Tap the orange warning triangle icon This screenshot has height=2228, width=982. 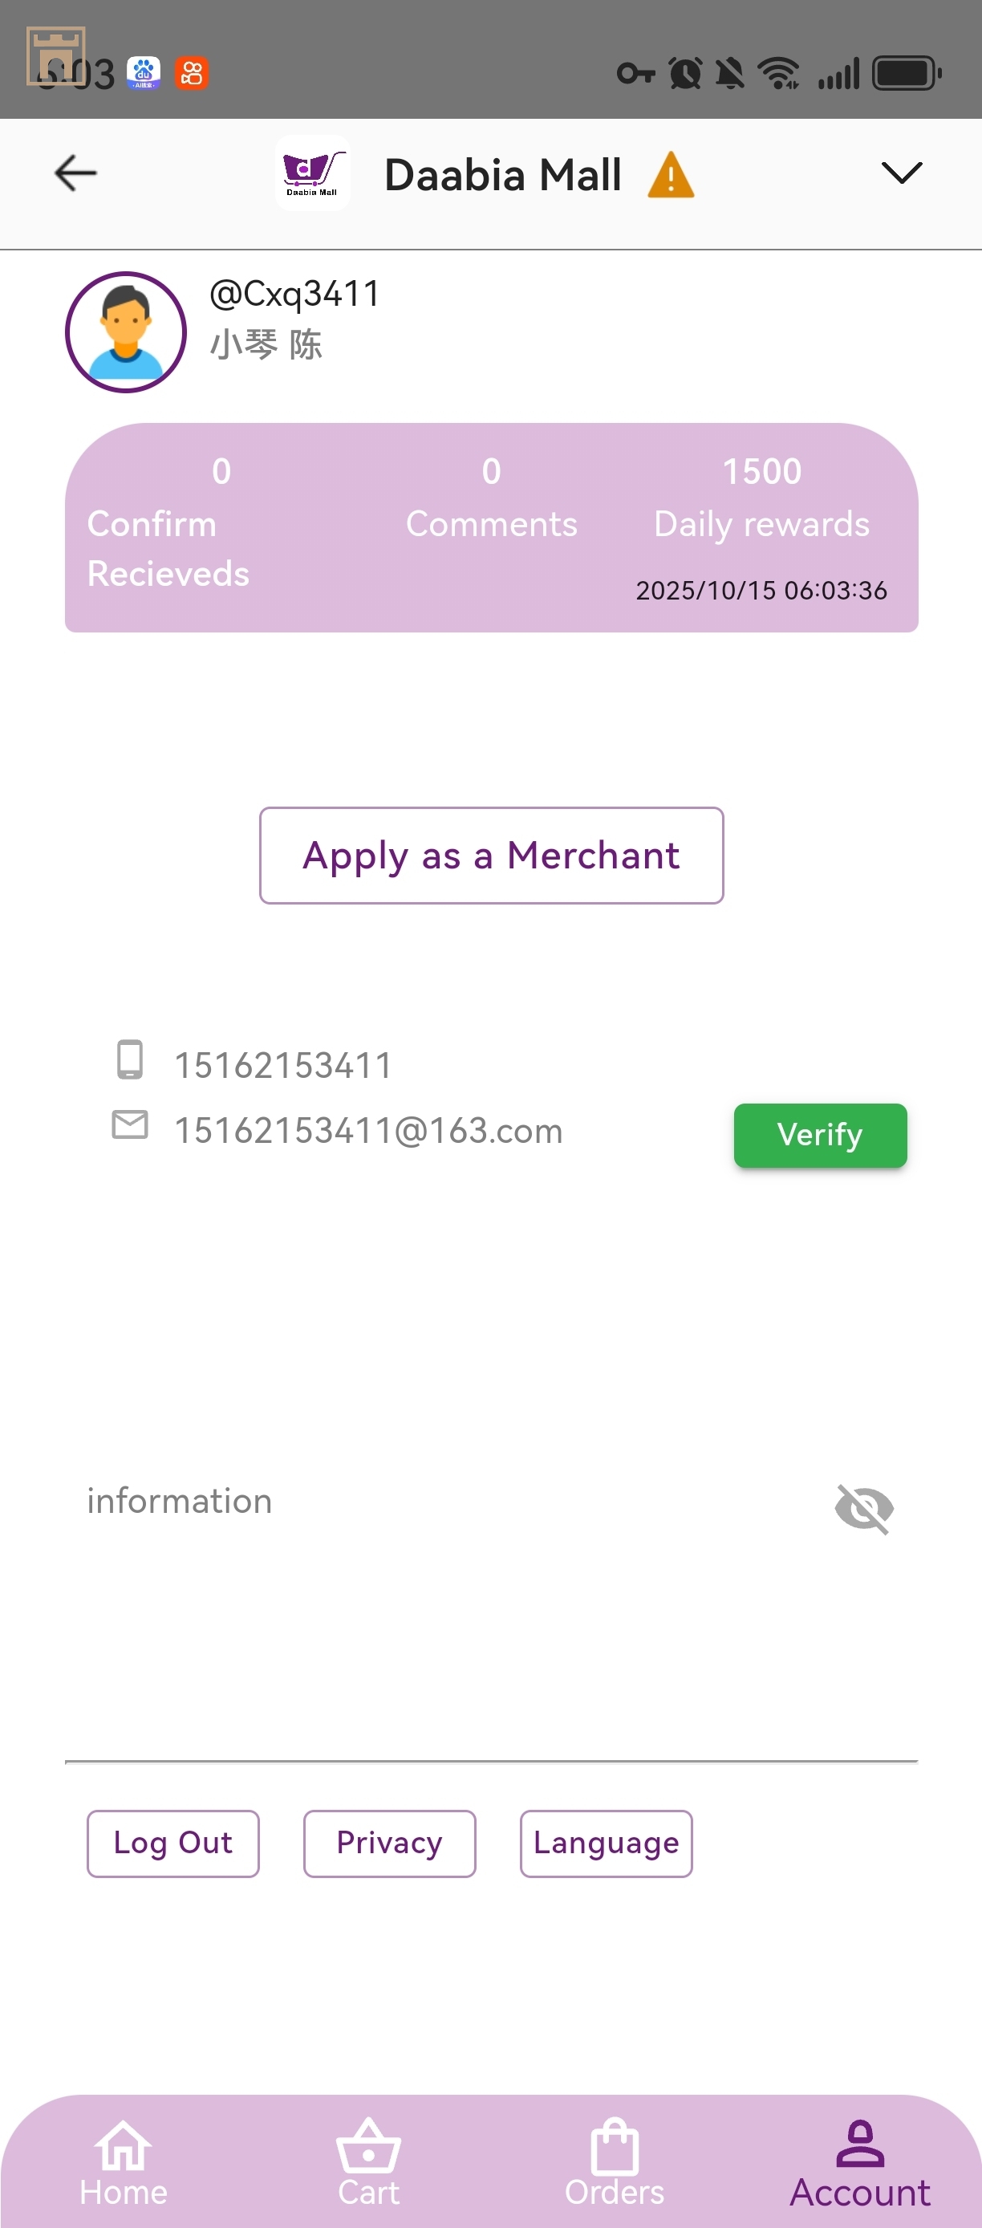[670, 176]
